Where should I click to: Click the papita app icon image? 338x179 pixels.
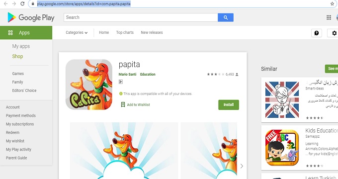pyautogui.click(x=89, y=85)
